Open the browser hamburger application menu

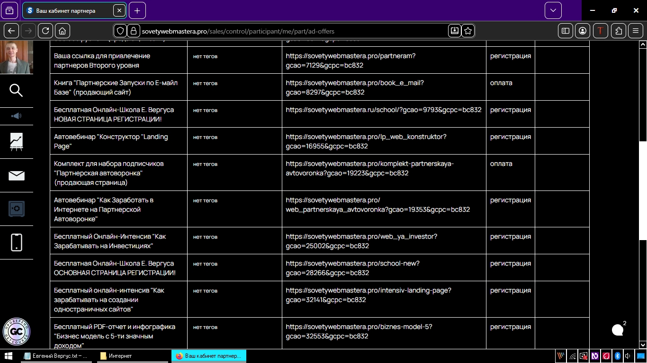click(x=636, y=31)
